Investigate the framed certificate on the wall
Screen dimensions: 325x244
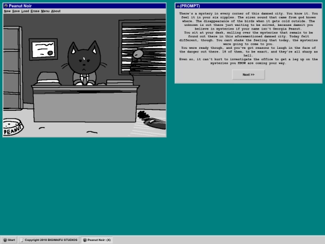pyautogui.click(x=43, y=49)
